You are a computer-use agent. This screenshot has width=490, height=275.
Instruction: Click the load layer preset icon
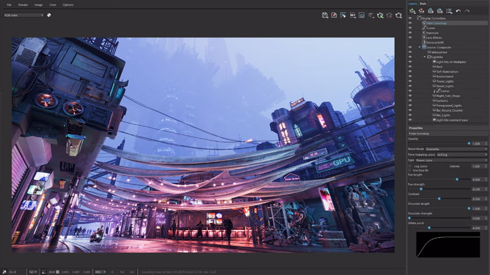440,11
